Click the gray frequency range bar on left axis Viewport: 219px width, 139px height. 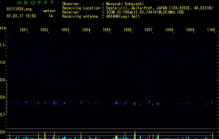[7, 97]
